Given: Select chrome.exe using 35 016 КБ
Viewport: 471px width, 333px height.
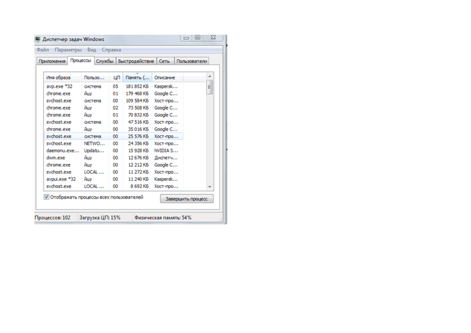Looking at the screenshot, I should click(x=114, y=129).
